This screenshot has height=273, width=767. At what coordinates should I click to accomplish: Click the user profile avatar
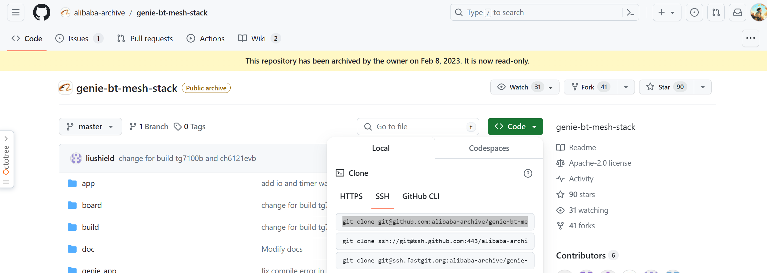coord(758,12)
